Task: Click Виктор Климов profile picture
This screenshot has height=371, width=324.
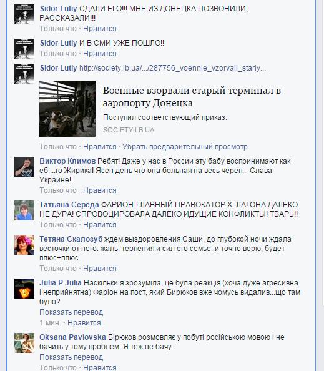Action: pos(24,167)
